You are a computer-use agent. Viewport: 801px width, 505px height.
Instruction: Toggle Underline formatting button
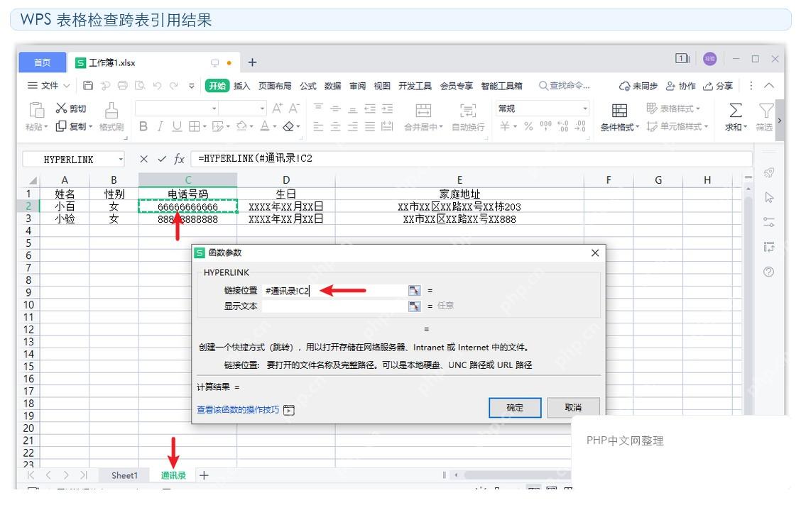pyautogui.click(x=177, y=126)
